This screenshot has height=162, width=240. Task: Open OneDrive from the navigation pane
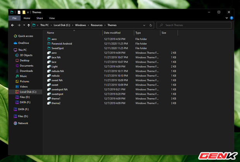[23, 43]
